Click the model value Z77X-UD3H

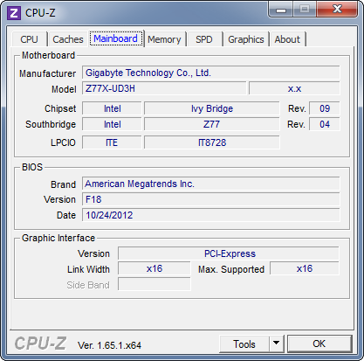(x=164, y=88)
